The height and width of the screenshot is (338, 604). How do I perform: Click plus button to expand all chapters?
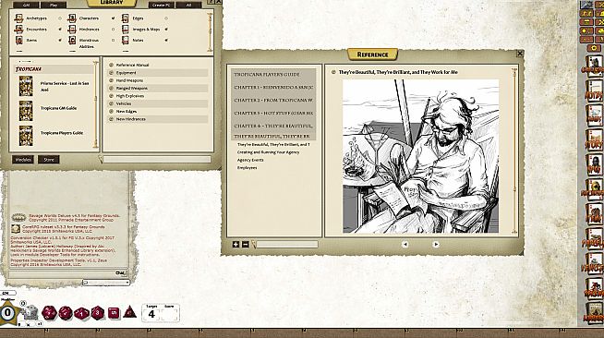tap(236, 245)
